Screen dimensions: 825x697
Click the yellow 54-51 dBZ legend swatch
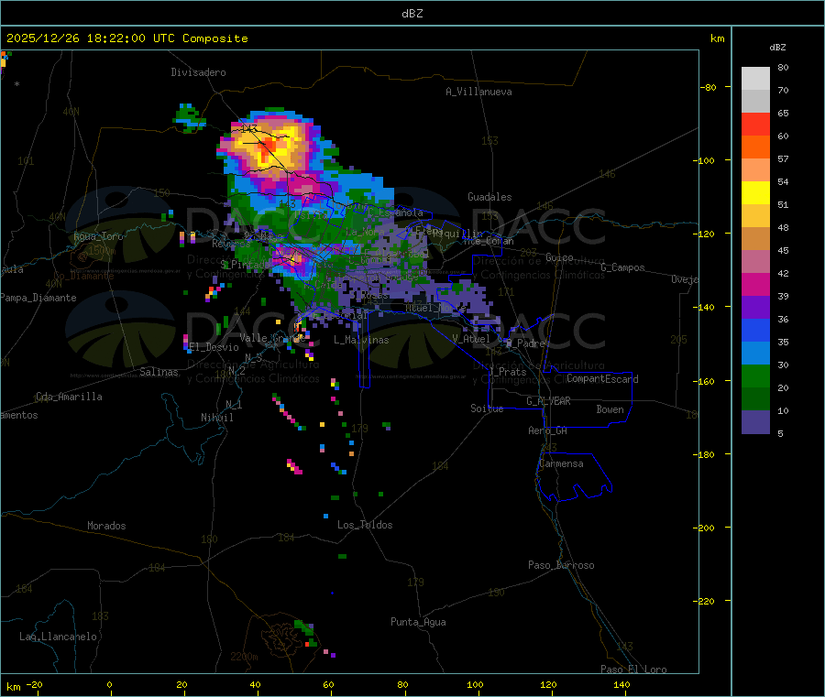pos(755,193)
